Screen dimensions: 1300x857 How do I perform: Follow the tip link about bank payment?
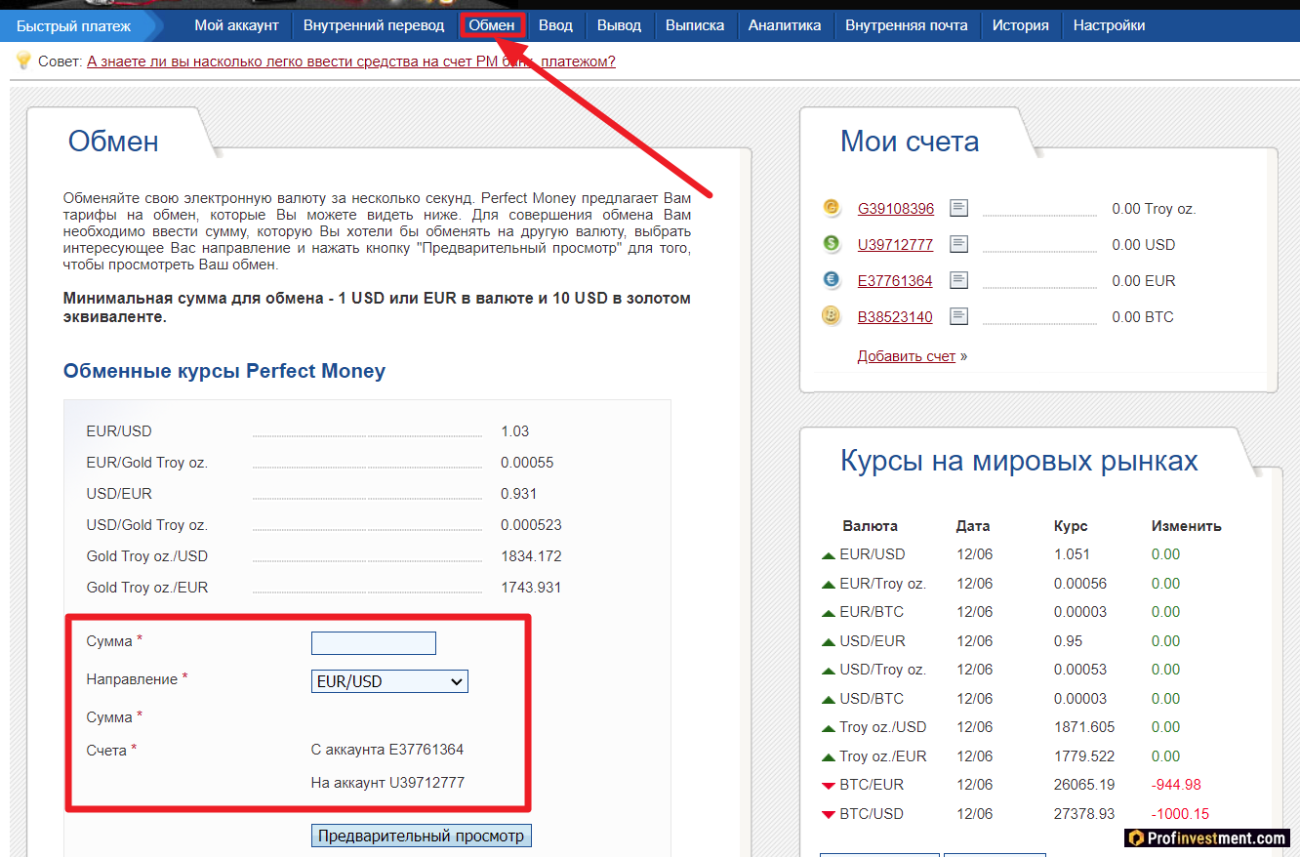click(x=351, y=61)
